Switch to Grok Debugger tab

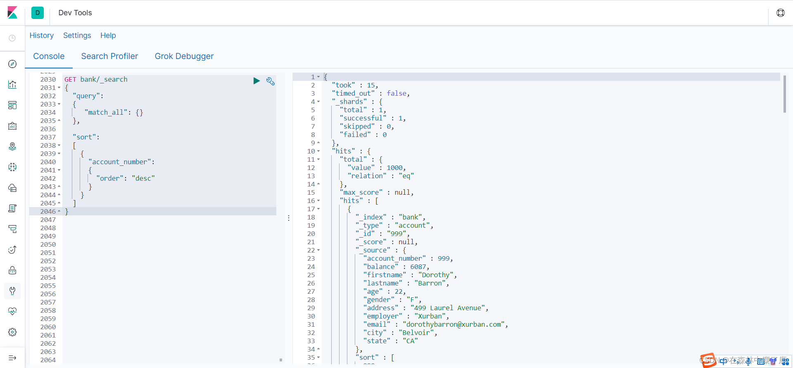(x=184, y=56)
